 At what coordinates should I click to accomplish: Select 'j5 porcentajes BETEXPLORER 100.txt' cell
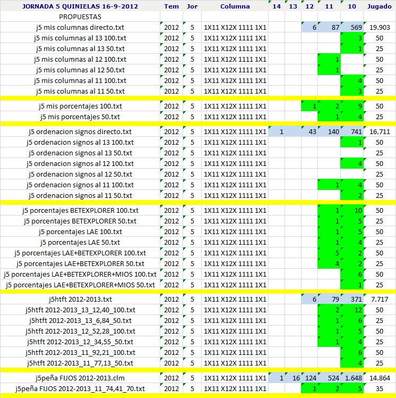tap(80, 210)
